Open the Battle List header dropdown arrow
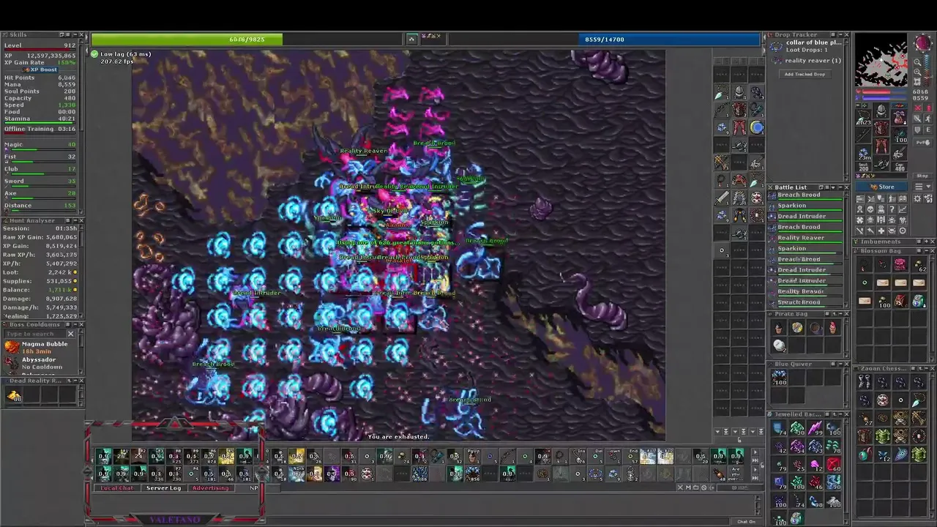This screenshot has height=527, width=937. pyautogui.click(x=833, y=187)
